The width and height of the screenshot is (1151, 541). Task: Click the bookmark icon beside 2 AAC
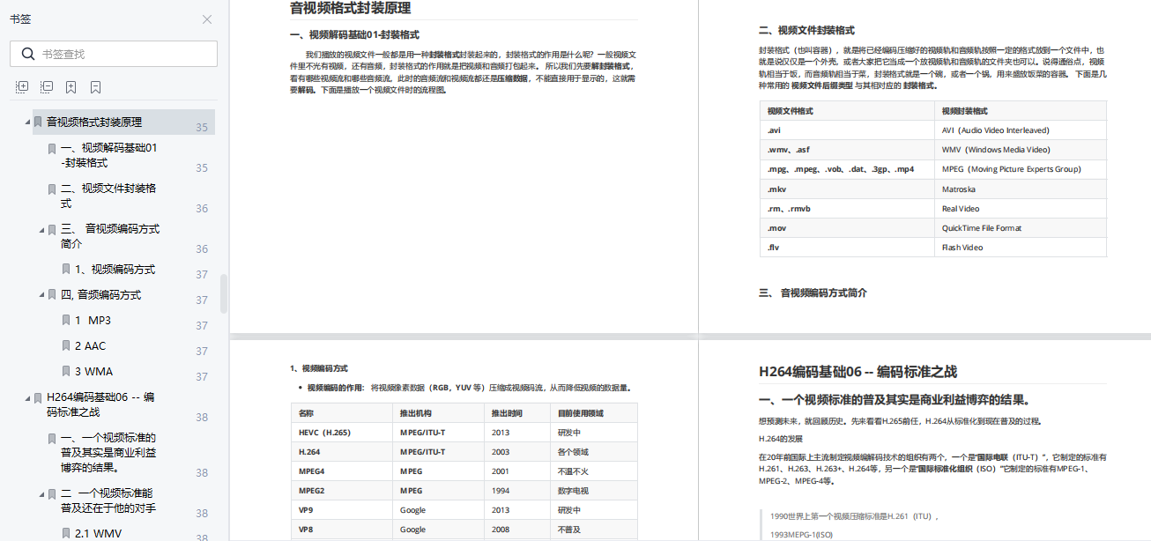tap(65, 345)
